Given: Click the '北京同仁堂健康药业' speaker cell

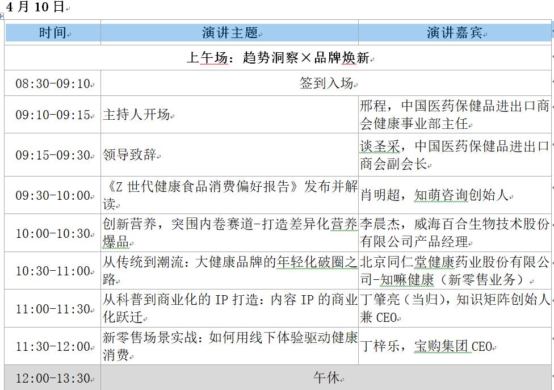Looking at the screenshot, I should click(x=455, y=271).
